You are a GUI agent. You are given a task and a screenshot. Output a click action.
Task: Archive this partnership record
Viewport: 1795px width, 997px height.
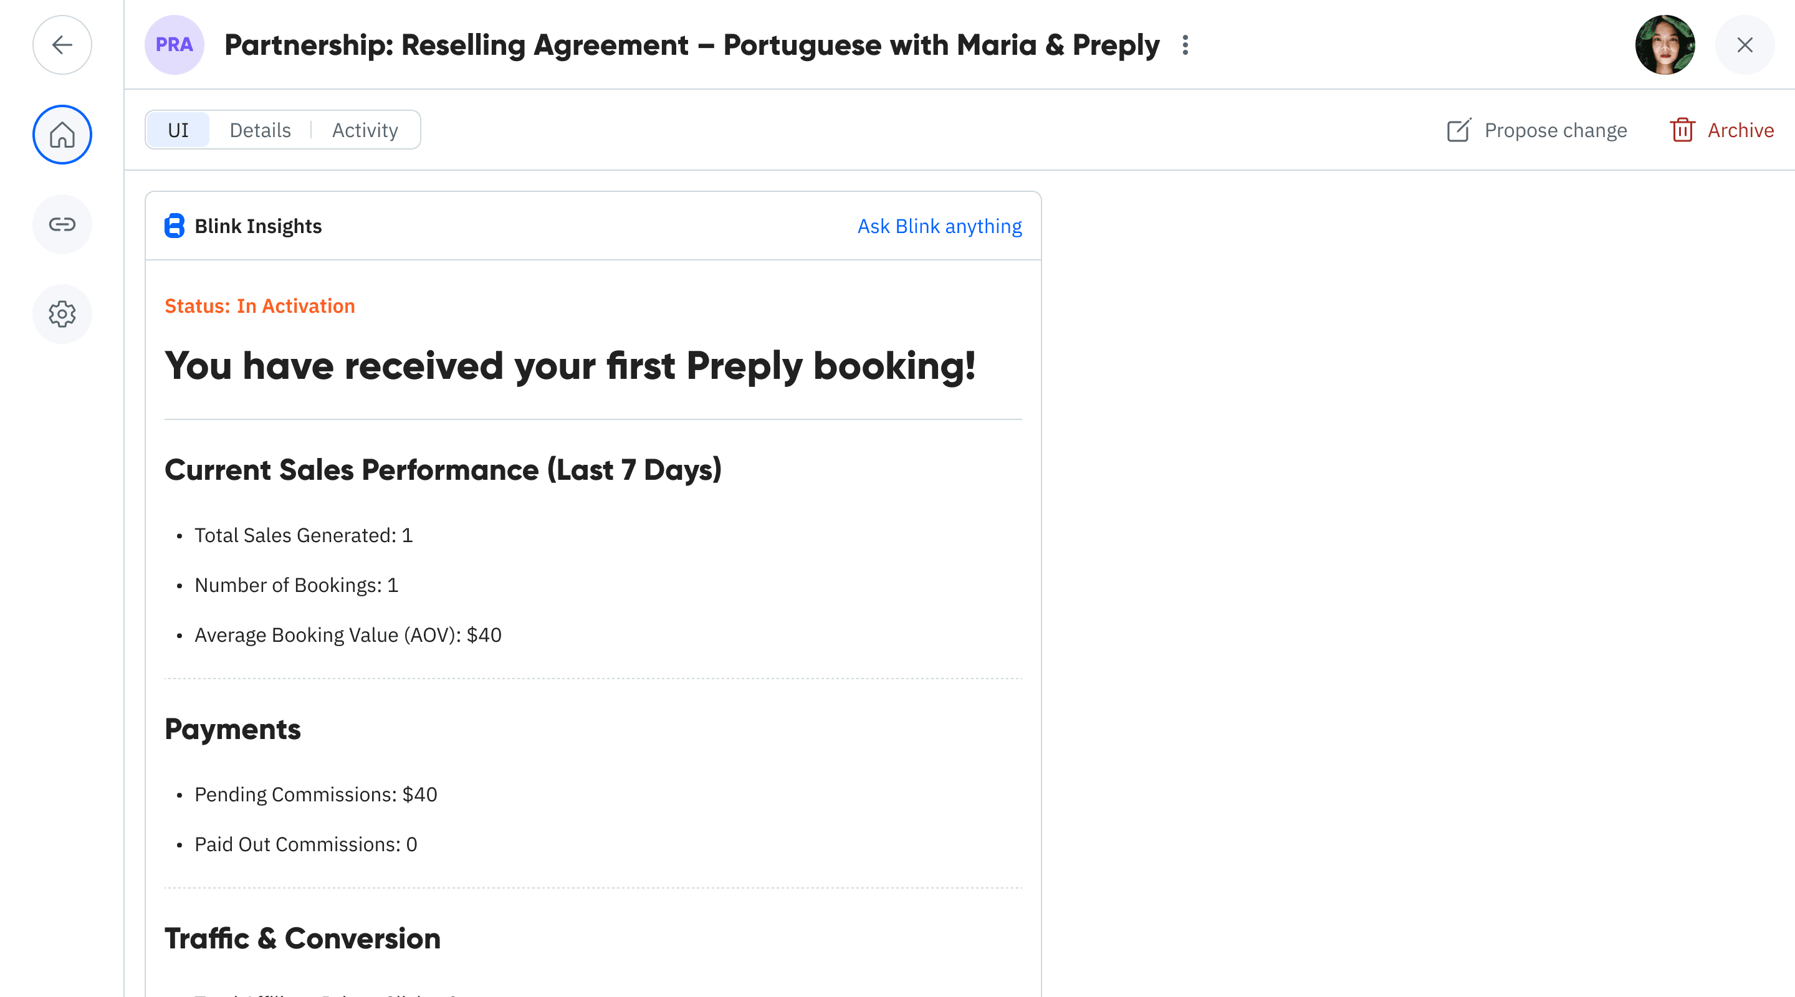(x=1740, y=130)
